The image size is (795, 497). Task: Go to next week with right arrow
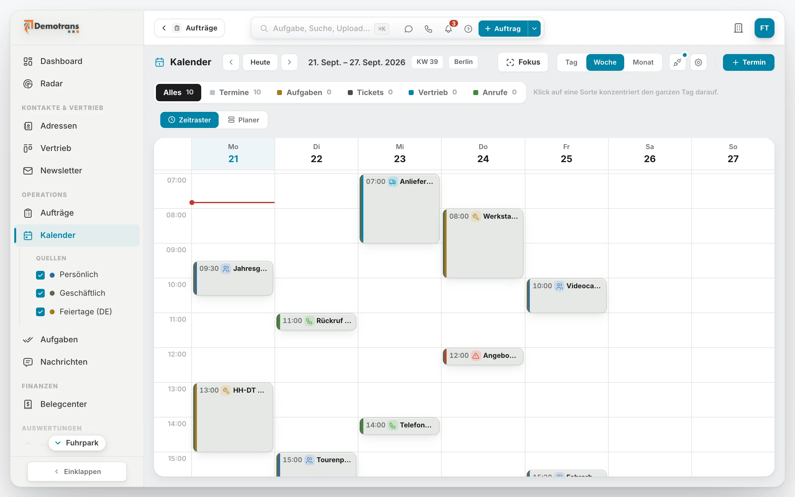289,62
